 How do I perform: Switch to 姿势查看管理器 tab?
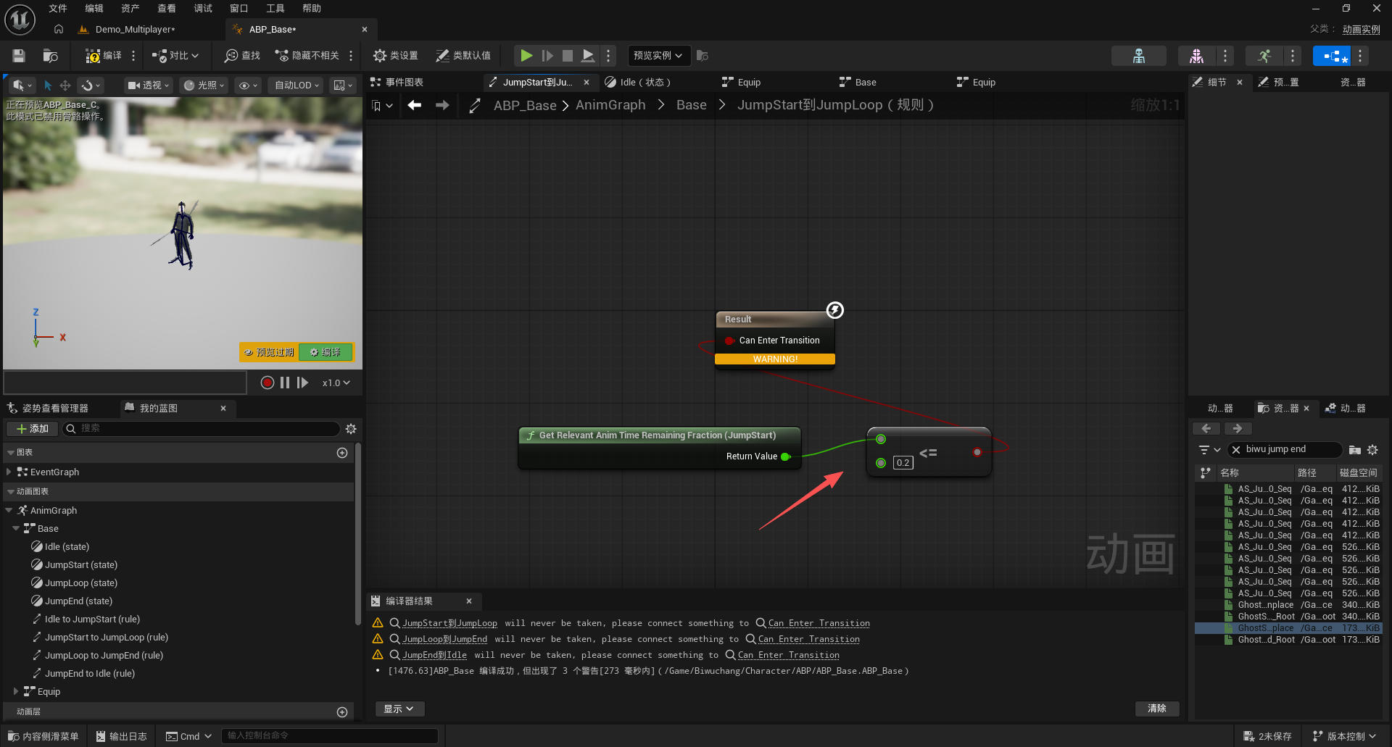(x=48, y=409)
